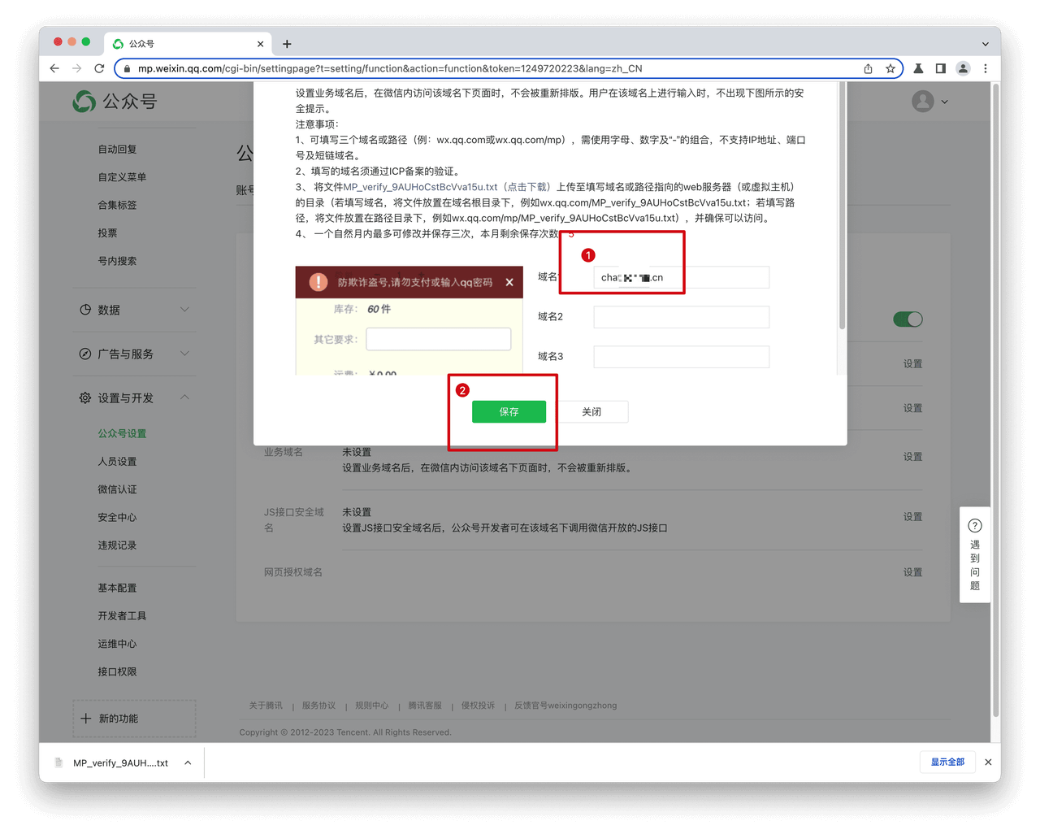Click the 保存 save button
Screen dimensions: 1040x834
coord(509,411)
